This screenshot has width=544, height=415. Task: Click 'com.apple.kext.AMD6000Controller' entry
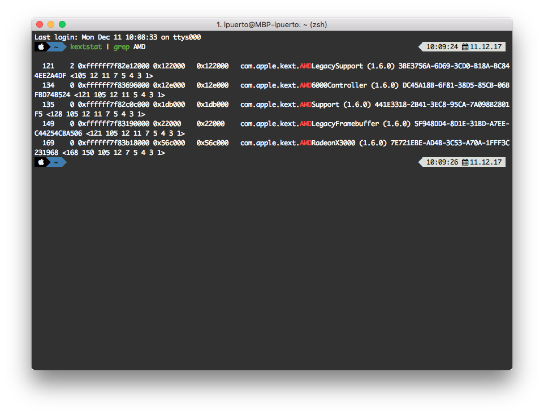coord(304,85)
